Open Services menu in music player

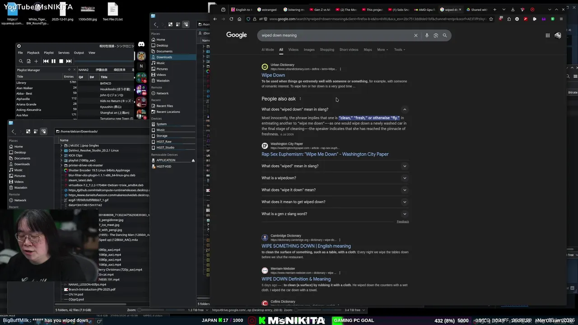tap(64, 52)
